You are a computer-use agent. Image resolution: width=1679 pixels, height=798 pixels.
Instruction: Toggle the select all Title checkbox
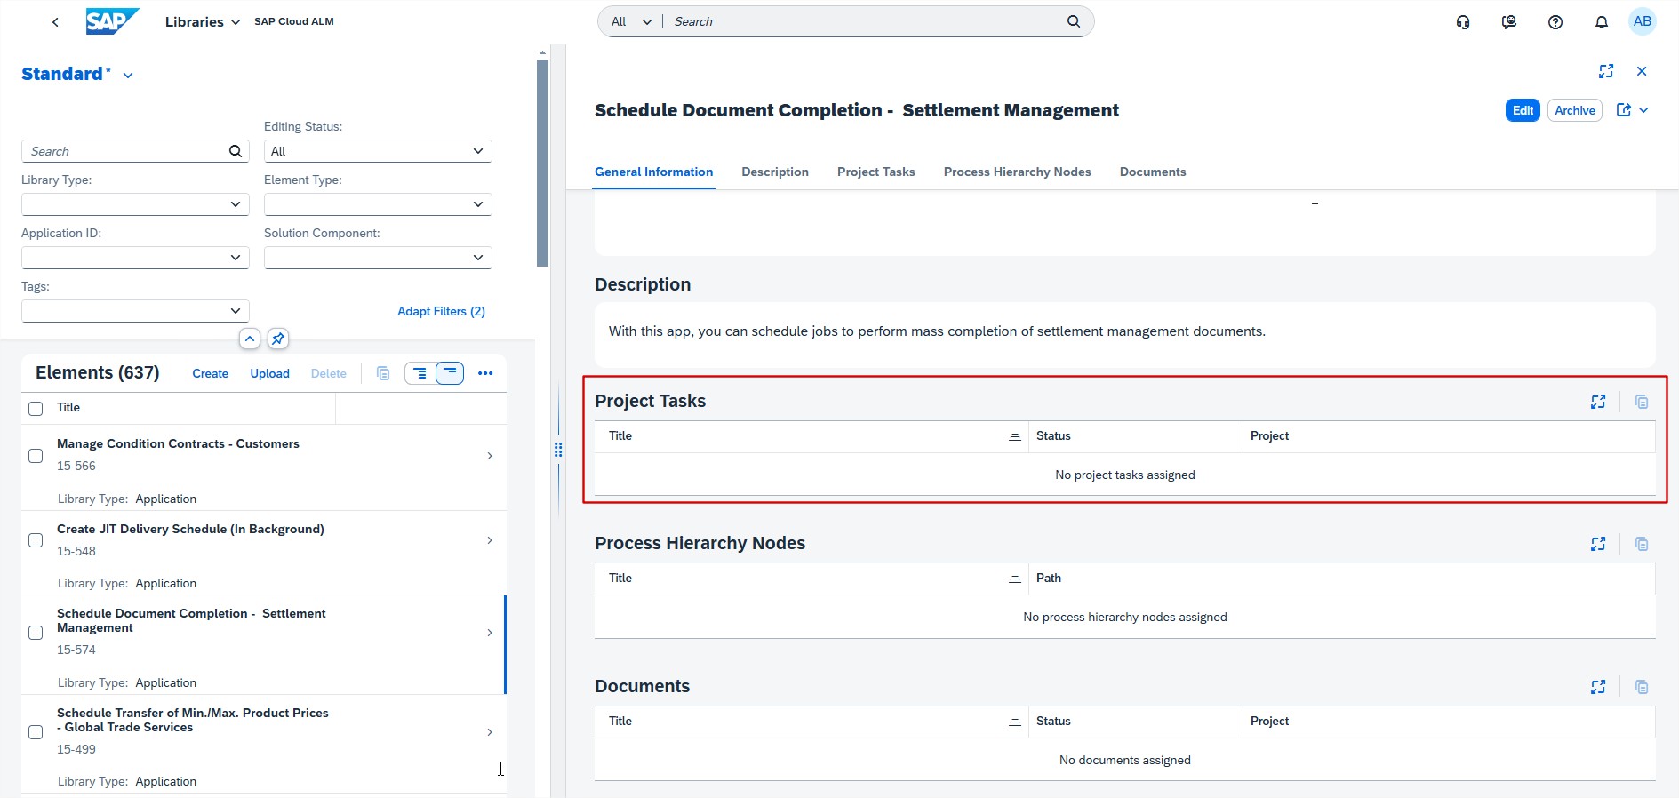36,409
